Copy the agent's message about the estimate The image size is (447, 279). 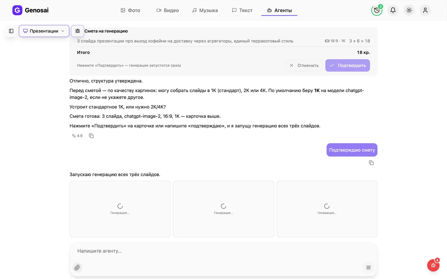[91, 136]
